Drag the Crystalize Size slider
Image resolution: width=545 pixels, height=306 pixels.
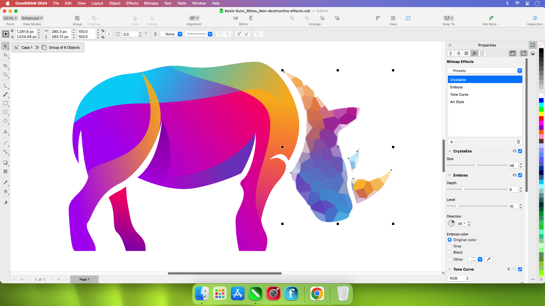[476, 165]
